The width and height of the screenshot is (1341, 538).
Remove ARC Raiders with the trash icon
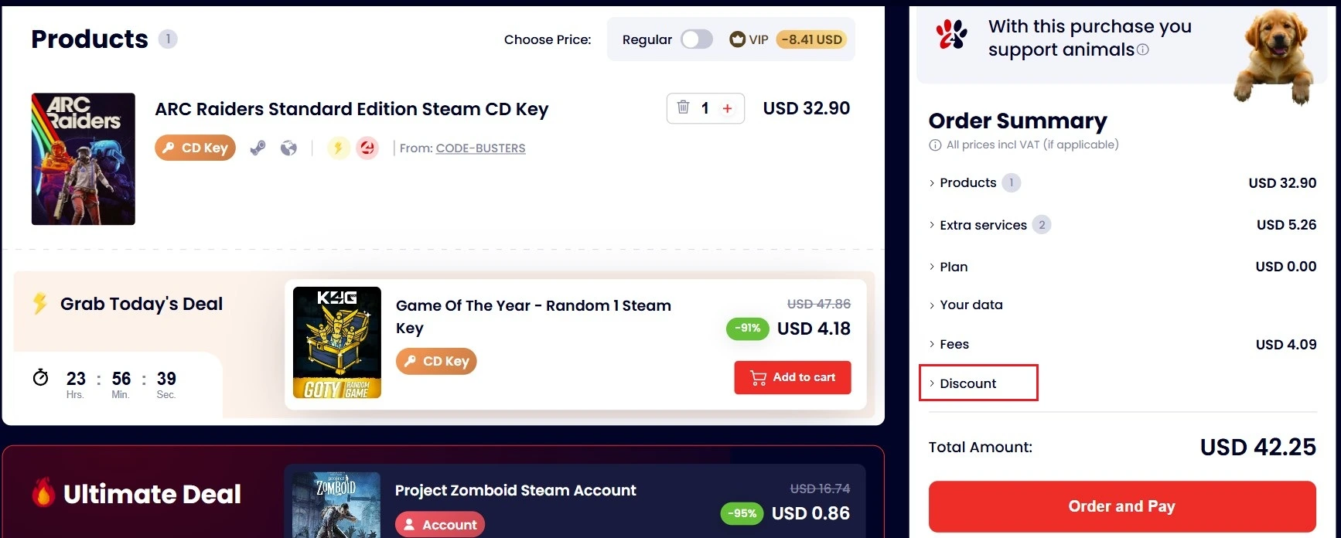click(x=683, y=107)
